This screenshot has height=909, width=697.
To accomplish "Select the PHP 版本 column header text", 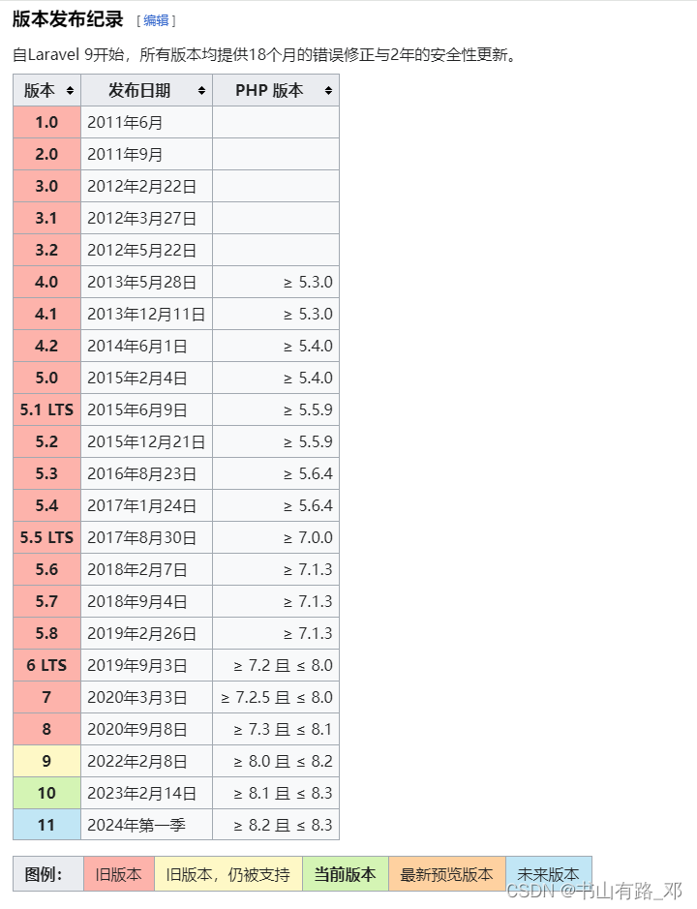I will pos(269,90).
